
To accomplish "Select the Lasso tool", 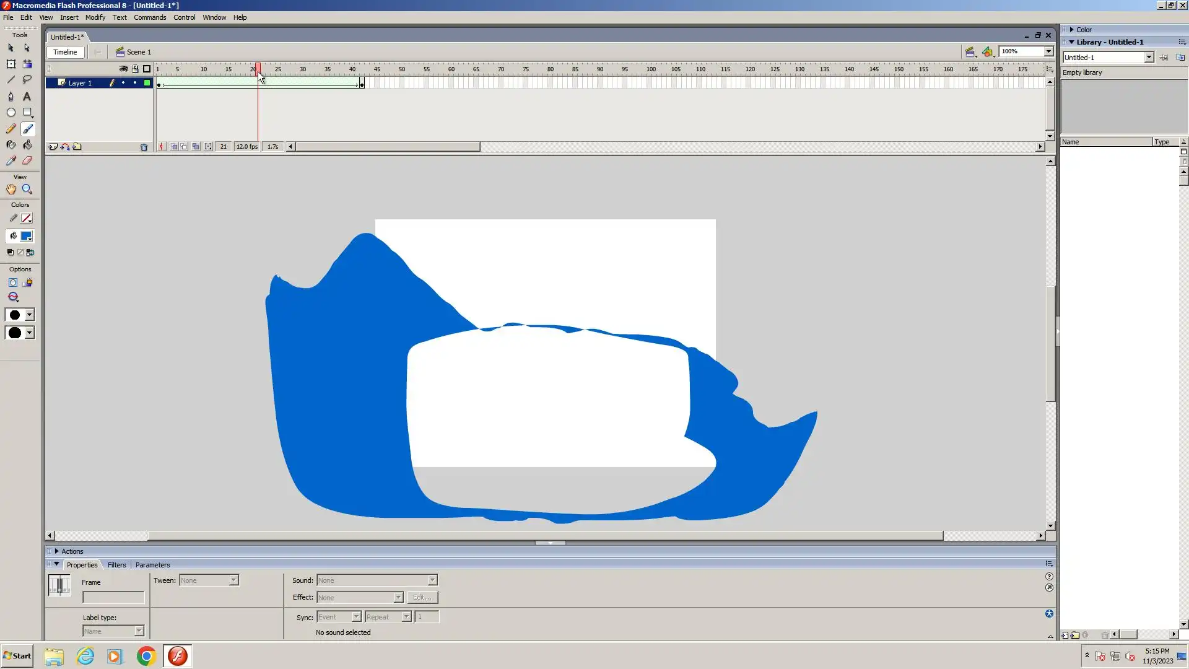I will tap(27, 80).
